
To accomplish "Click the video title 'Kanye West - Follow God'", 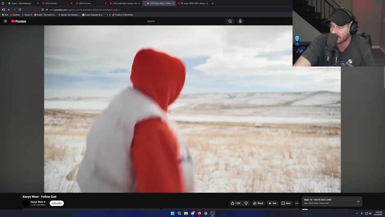I will (39, 197).
